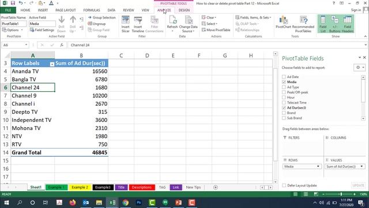Image resolution: width=369 pixels, height=208 pixels.
Task: Open PivotTable Options dropdown
Action: pos(13,30)
